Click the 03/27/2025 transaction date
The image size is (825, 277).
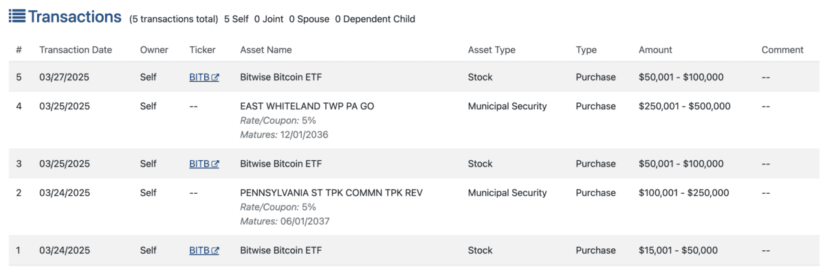click(64, 78)
